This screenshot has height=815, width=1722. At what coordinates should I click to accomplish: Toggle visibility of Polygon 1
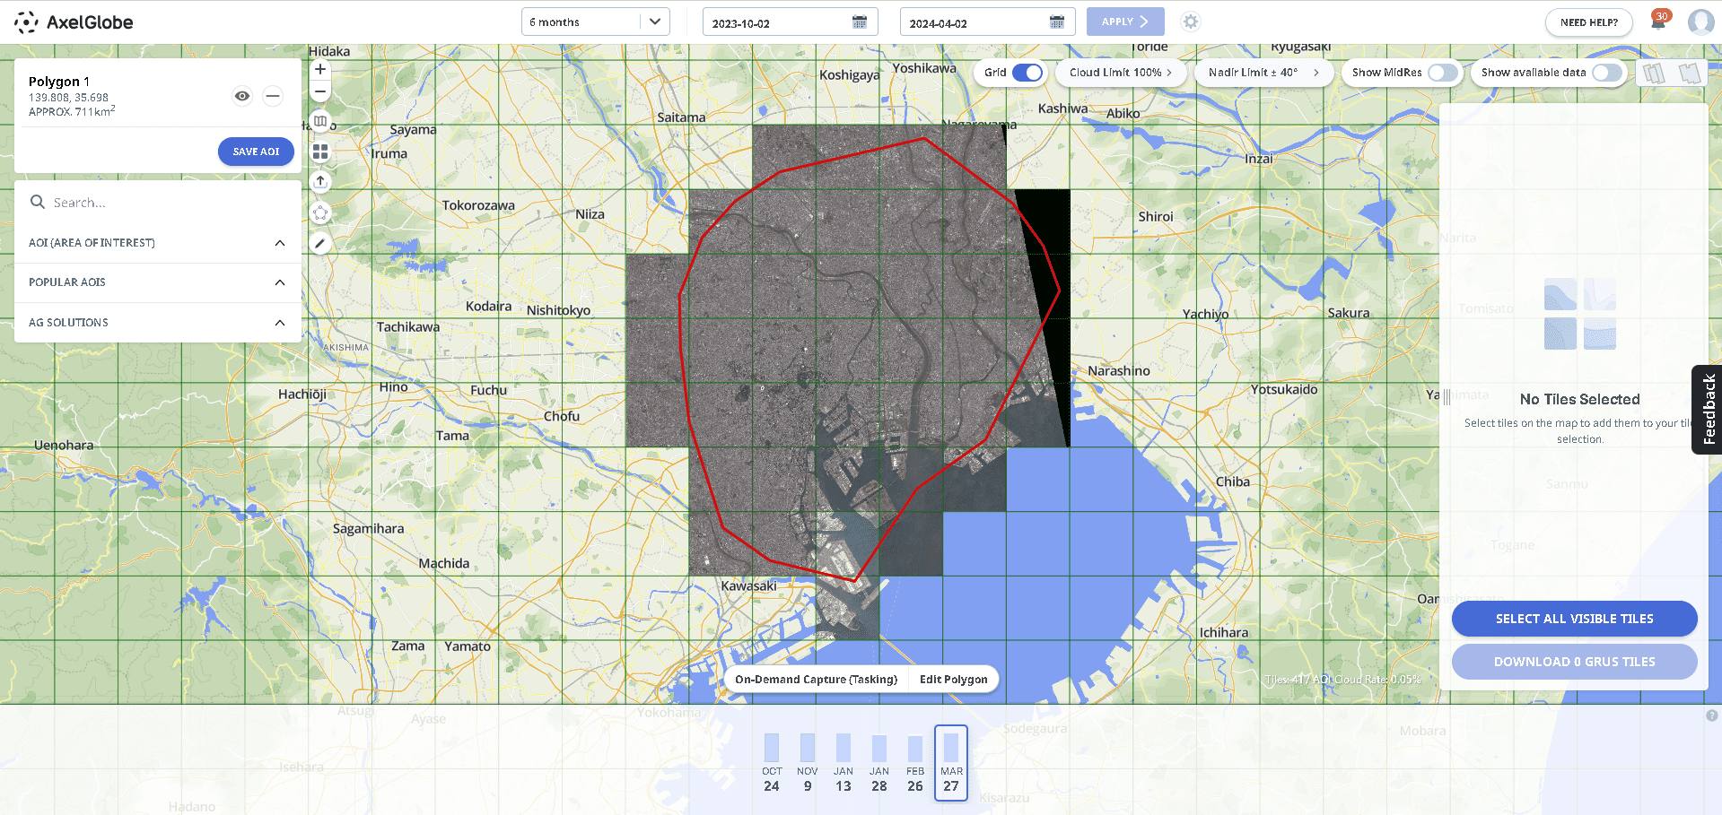click(242, 96)
